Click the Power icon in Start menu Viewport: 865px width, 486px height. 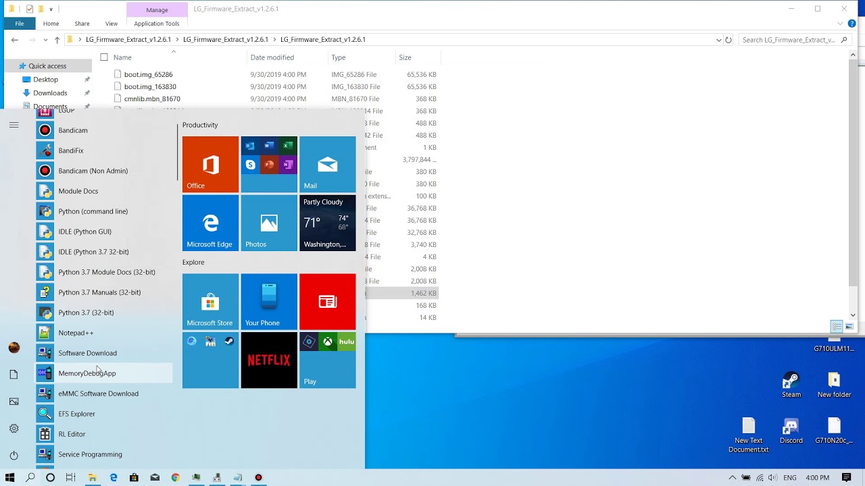click(x=14, y=456)
